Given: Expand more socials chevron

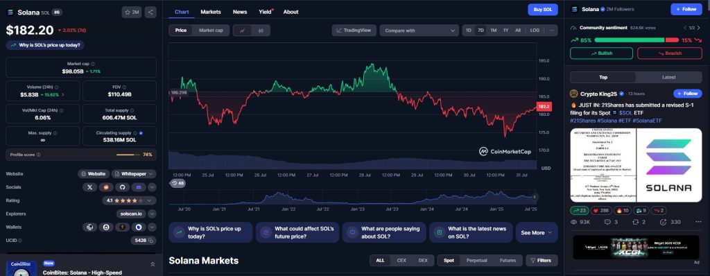Looking at the screenshot, I should point(152,187).
